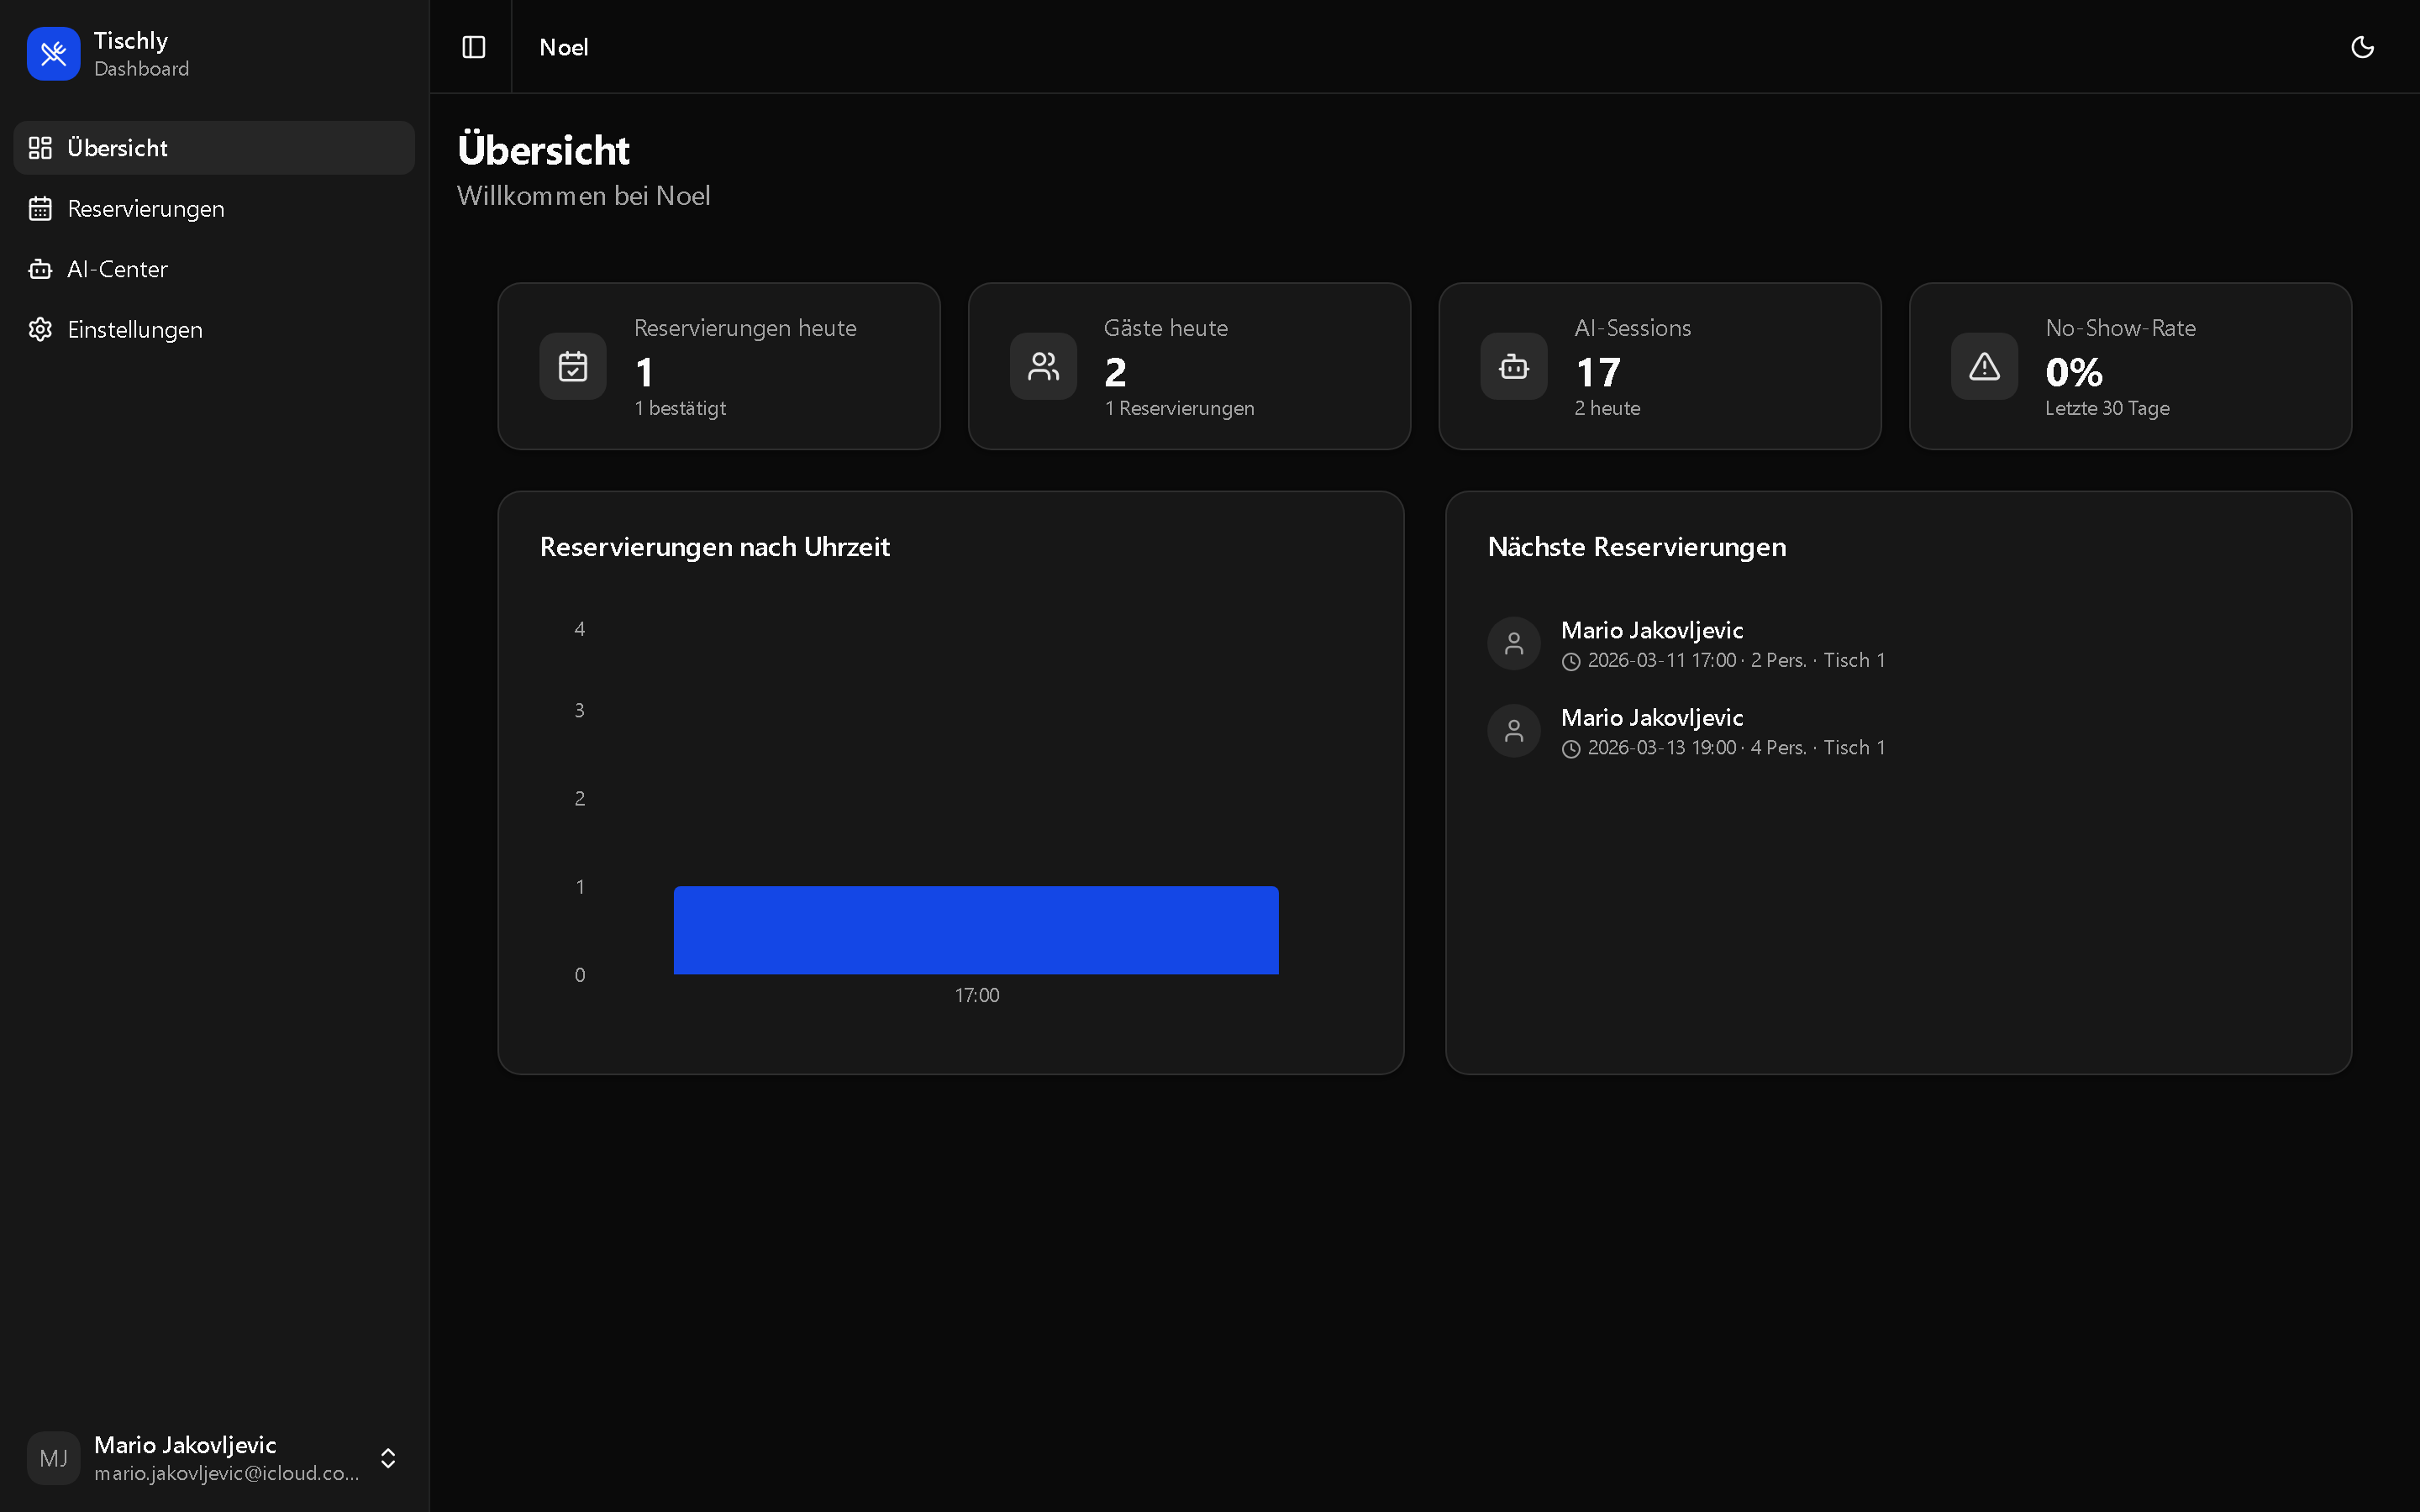
Task: Toggle dark mode with the moon icon
Action: (2363, 46)
